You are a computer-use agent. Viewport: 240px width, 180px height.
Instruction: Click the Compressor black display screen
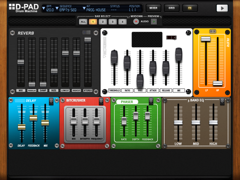(147, 39)
